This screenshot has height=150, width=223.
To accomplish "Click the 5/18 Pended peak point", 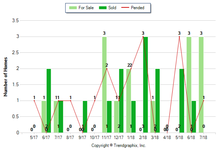I will 179,37.
